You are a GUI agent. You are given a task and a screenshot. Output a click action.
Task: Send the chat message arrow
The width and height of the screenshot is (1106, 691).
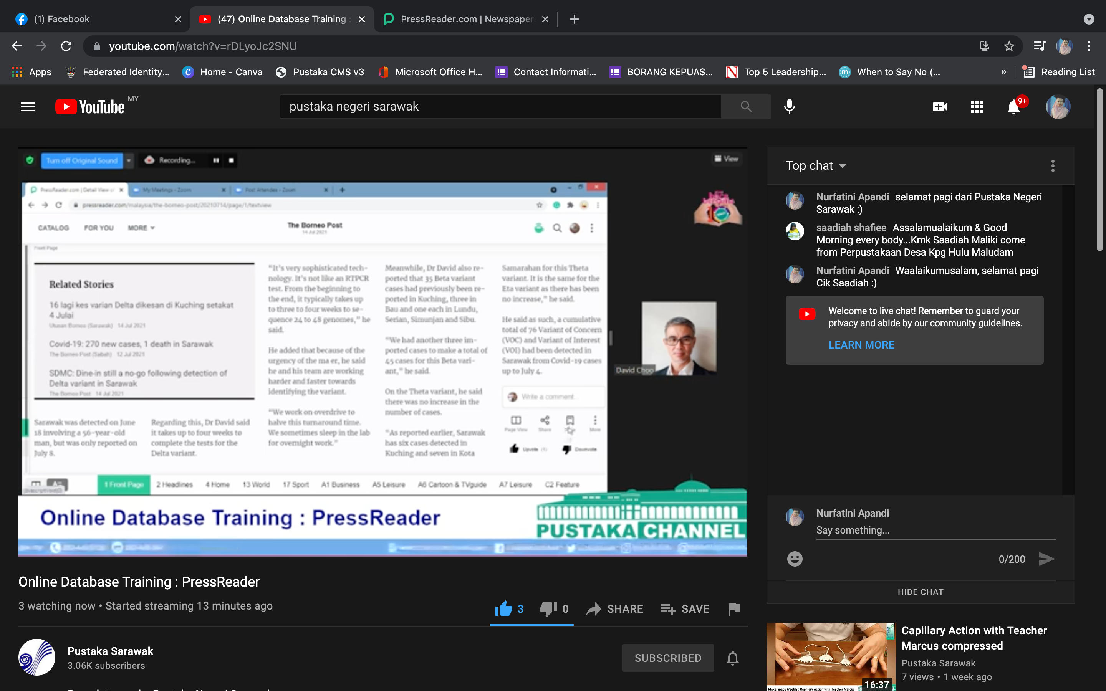[x=1046, y=559]
